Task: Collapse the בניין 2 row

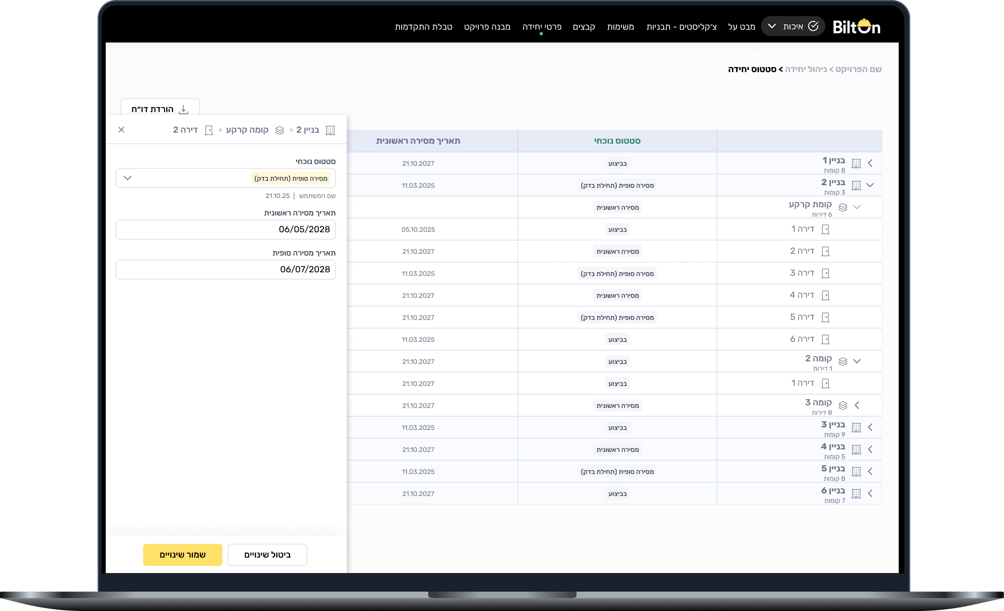Action: tap(870, 185)
